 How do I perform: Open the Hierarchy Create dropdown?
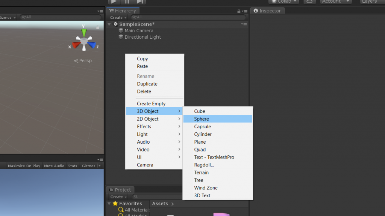pos(118,18)
